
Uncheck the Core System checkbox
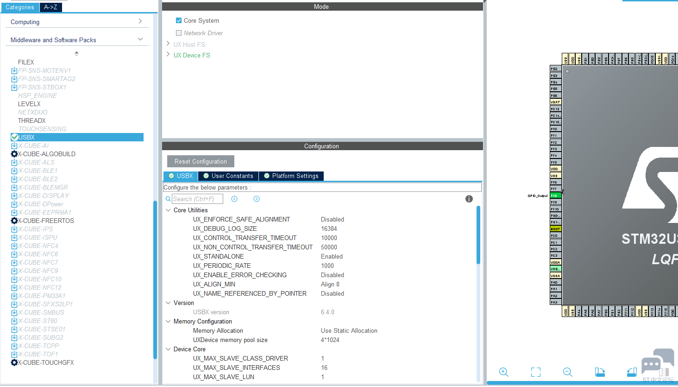coord(179,20)
